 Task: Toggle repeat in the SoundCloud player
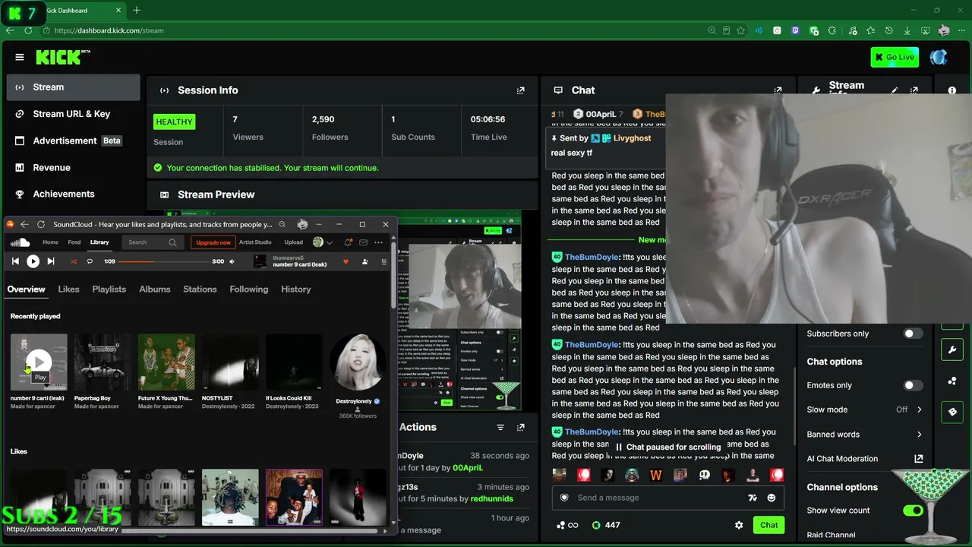coord(90,261)
